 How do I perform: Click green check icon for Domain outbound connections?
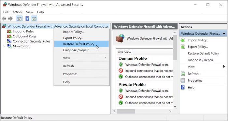121,77
